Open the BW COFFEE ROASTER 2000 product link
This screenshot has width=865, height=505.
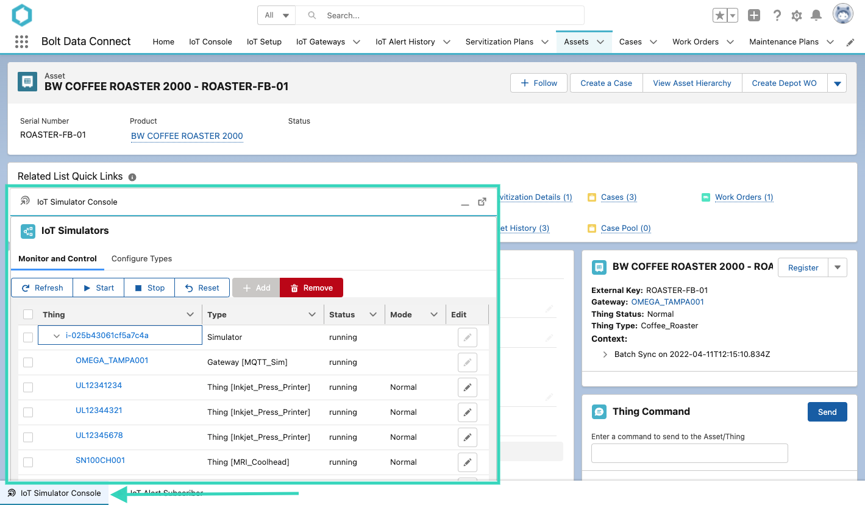pos(187,136)
